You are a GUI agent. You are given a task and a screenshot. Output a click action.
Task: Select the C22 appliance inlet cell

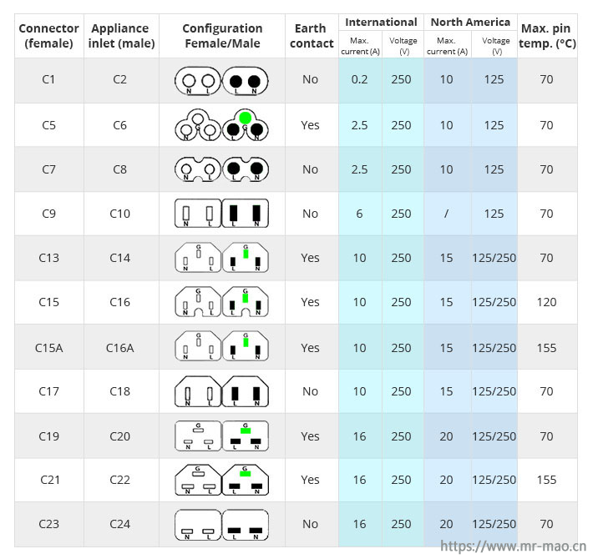(x=120, y=480)
